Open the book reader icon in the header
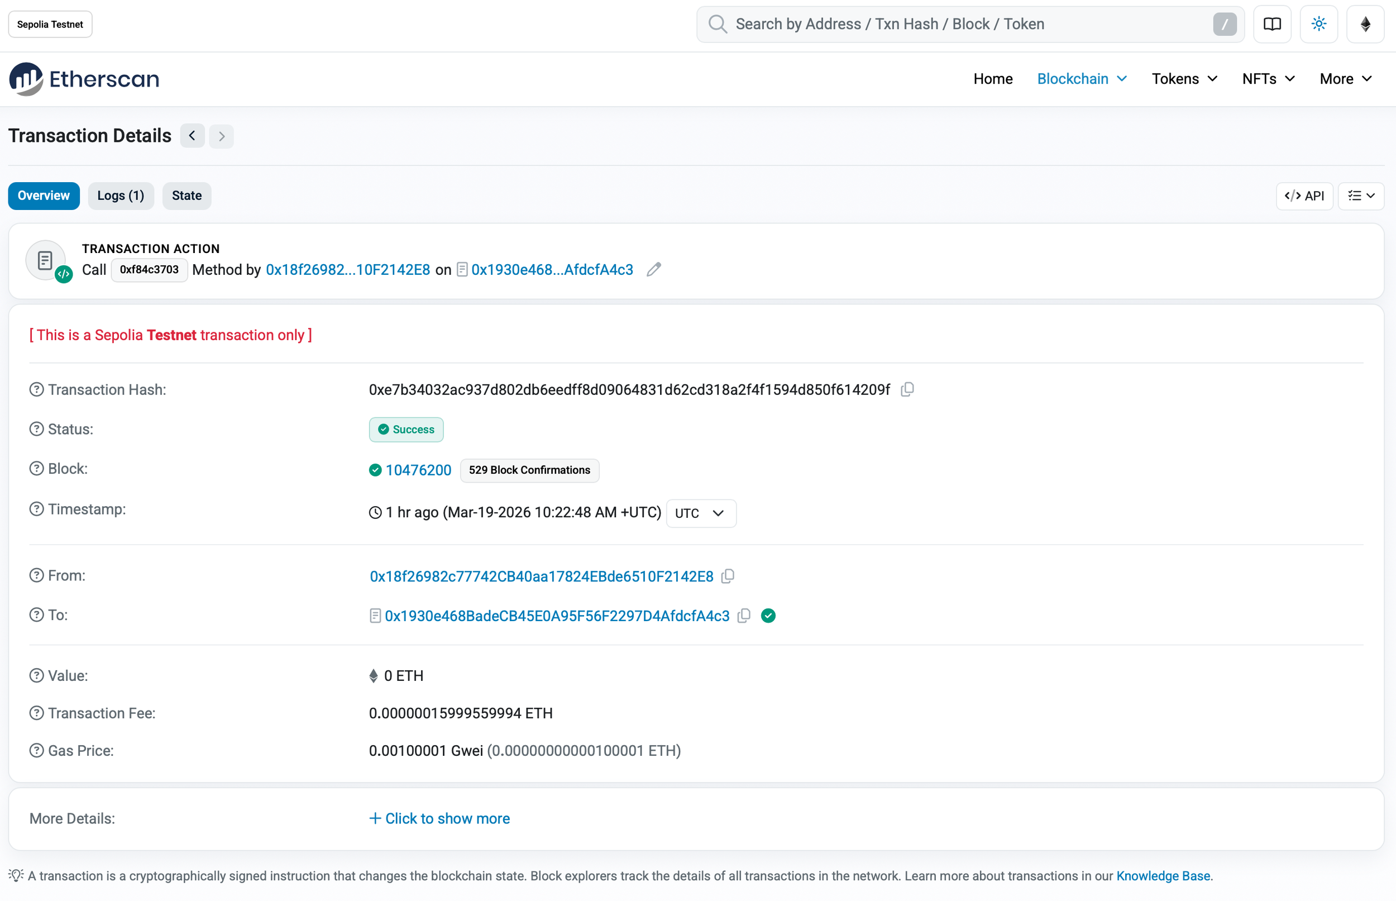The width and height of the screenshot is (1396, 901). click(1272, 24)
